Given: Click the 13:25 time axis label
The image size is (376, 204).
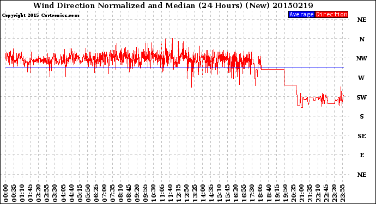Looking at the screenshot, I should pyautogui.click(x=195, y=193).
